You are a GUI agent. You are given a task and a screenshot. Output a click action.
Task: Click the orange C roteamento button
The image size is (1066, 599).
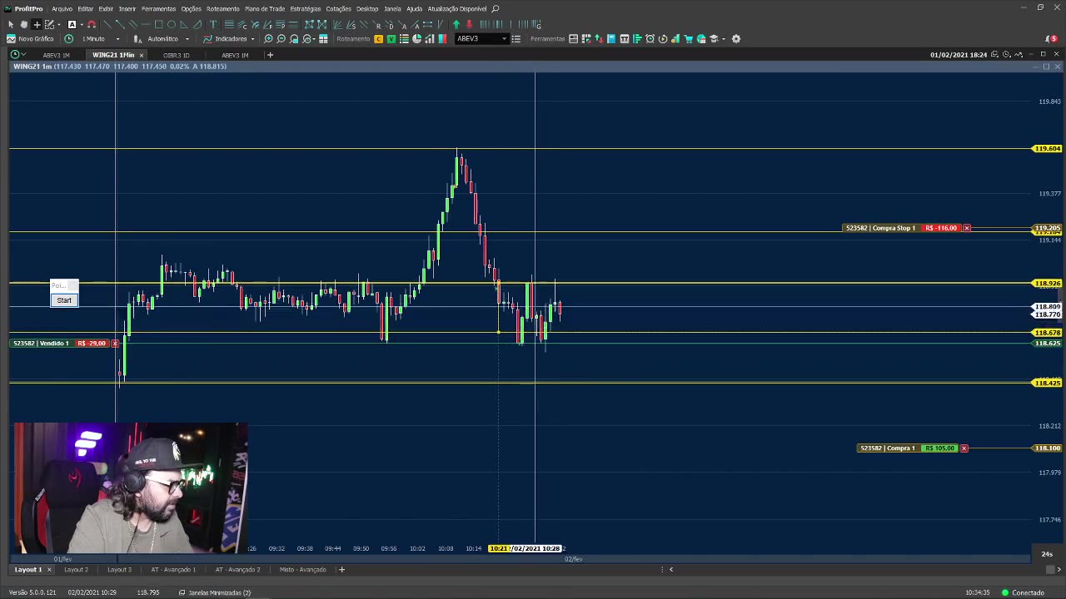[378, 39]
